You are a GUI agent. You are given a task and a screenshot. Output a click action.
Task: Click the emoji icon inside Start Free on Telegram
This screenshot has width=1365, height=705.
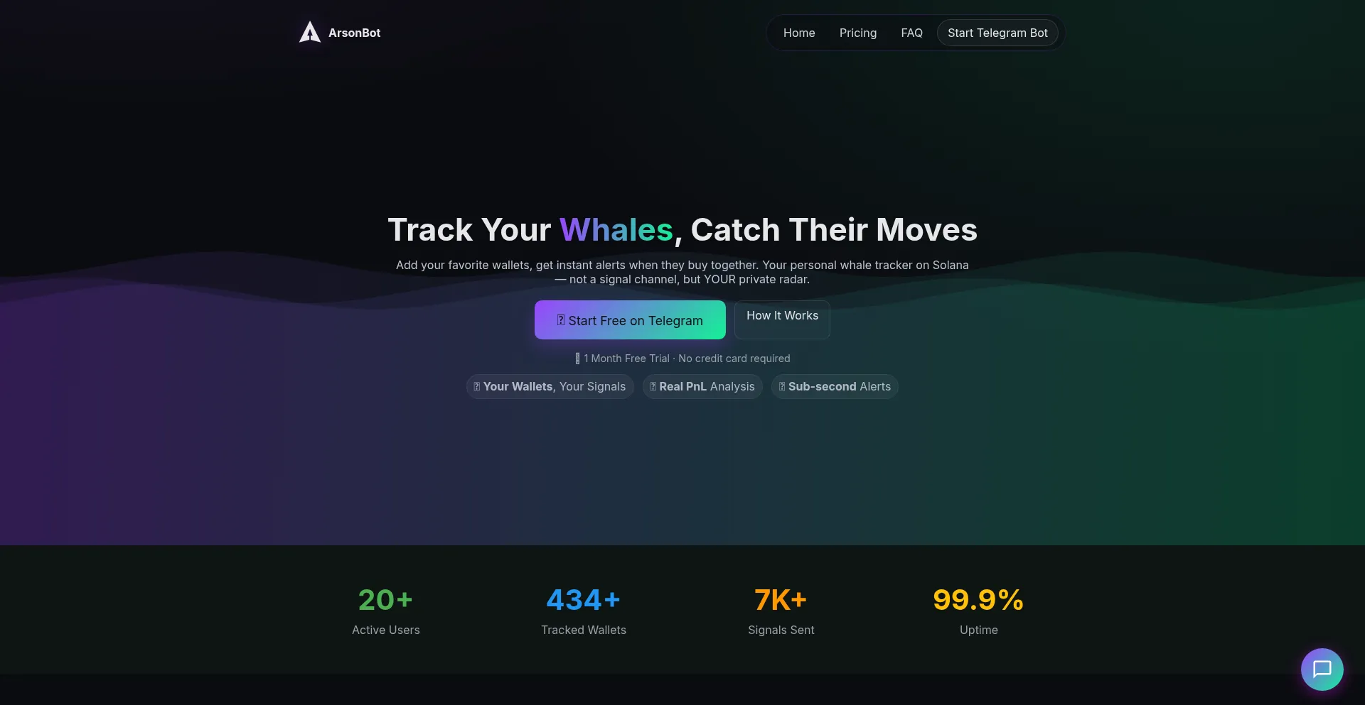(x=561, y=320)
